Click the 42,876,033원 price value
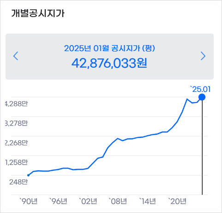 (x=109, y=63)
